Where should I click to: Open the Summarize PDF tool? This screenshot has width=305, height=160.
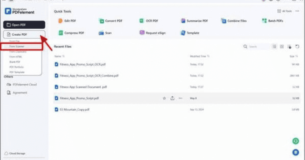click(194, 21)
